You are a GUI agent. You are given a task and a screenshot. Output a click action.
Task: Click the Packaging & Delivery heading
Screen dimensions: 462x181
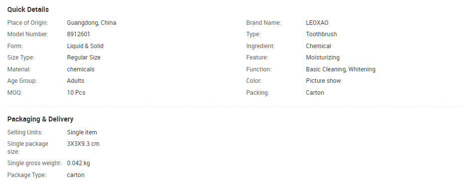point(40,119)
